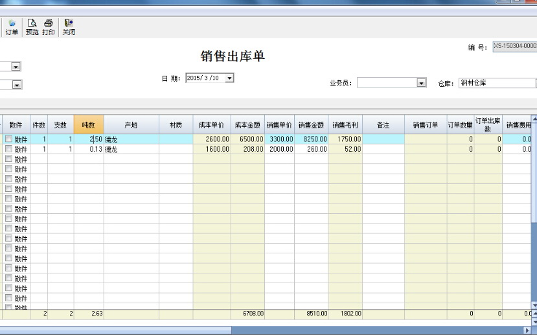Click total gross profit 1802.00
Screen dimensions: 537x335
(345, 314)
